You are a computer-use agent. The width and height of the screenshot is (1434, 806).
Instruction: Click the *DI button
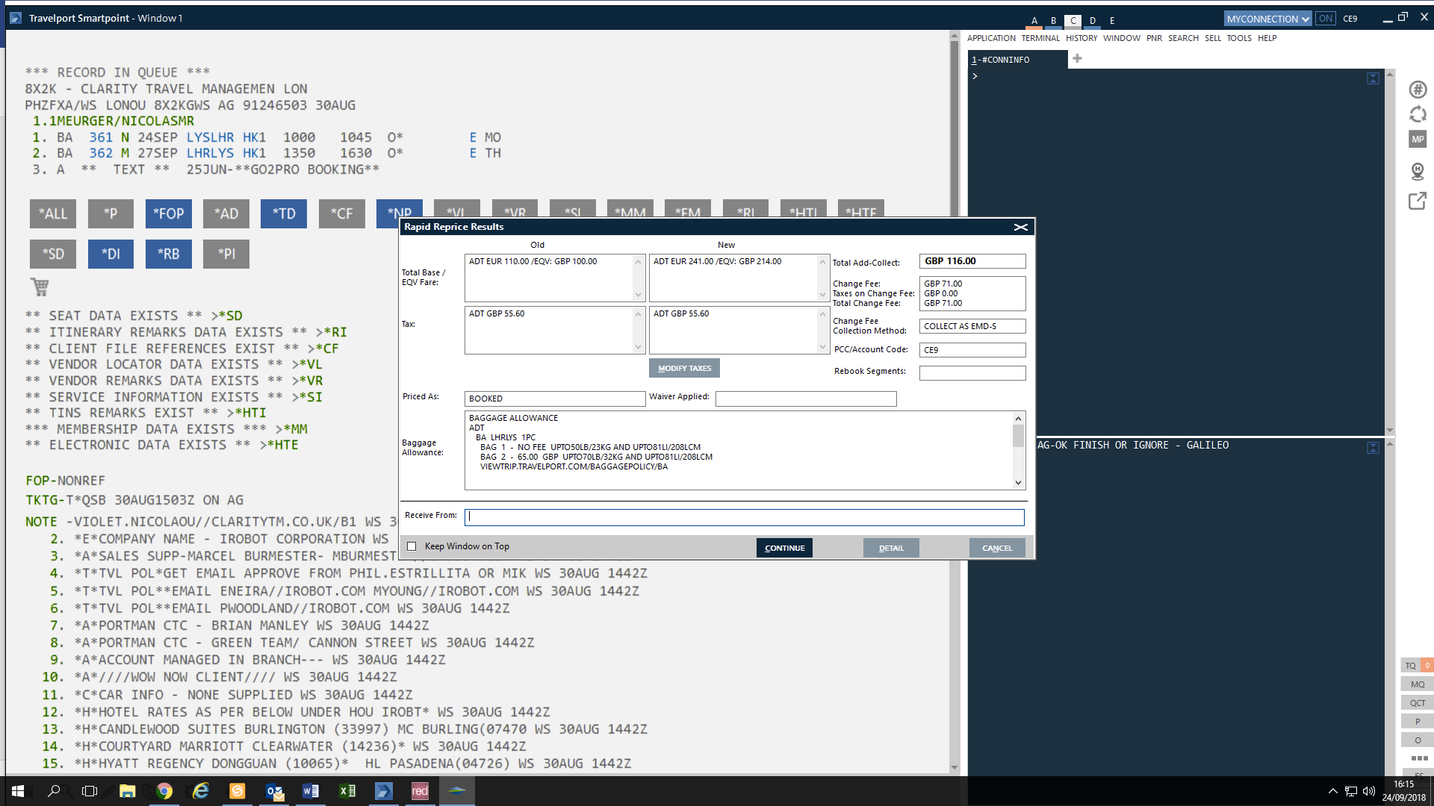point(111,254)
